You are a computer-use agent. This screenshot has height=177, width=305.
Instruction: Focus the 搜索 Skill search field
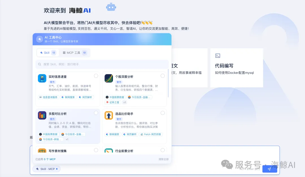(x=102, y=64)
